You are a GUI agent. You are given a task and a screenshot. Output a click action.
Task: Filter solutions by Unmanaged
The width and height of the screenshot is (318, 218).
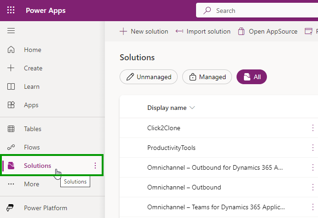(x=149, y=77)
